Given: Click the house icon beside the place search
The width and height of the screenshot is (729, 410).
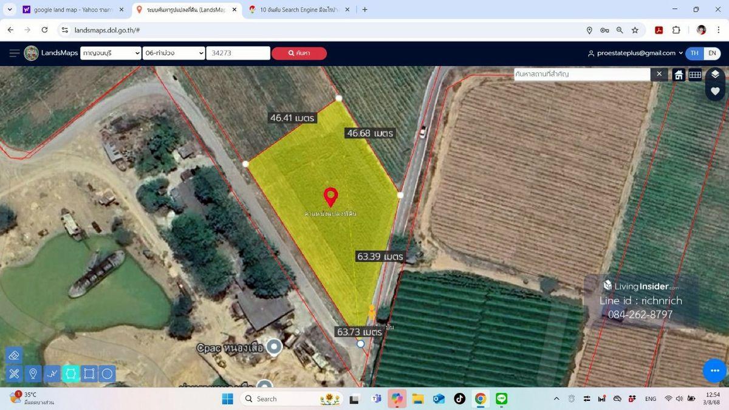Looking at the screenshot, I should pos(679,75).
